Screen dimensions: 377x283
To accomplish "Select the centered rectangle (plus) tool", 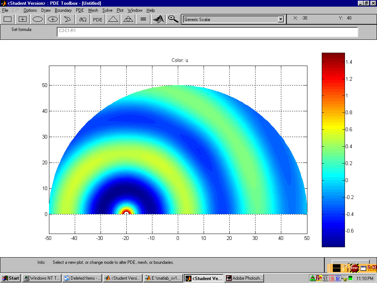I will (22, 19).
